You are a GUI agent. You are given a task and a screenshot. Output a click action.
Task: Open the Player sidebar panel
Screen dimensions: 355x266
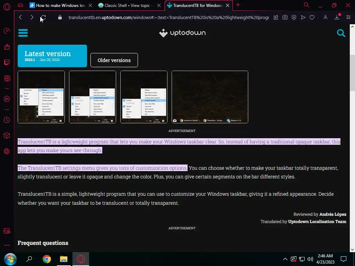click(7, 99)
